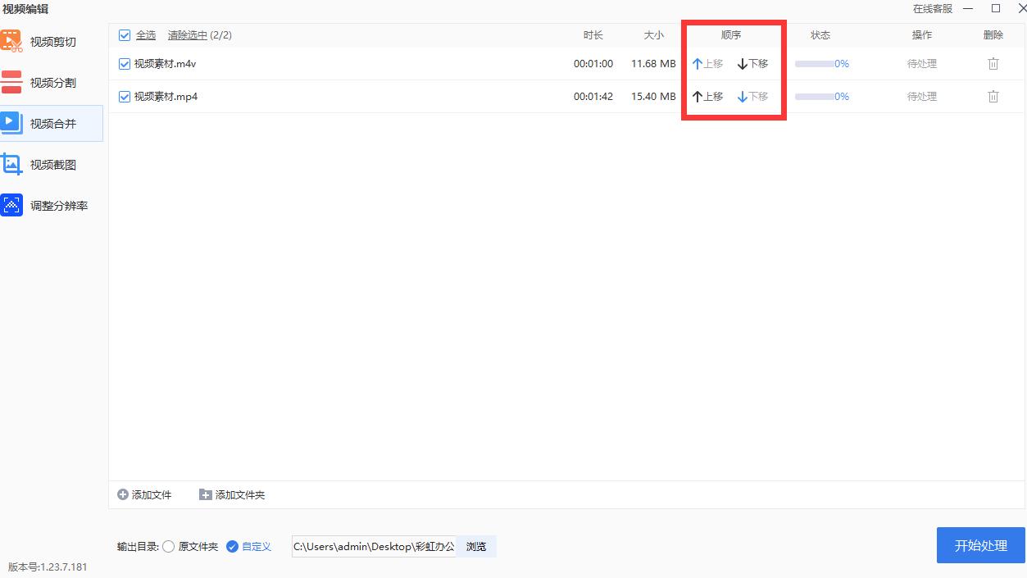Viewport: 1027px width, 578px height.
Task: Click the 全选 text link
Action: point(146,35)
